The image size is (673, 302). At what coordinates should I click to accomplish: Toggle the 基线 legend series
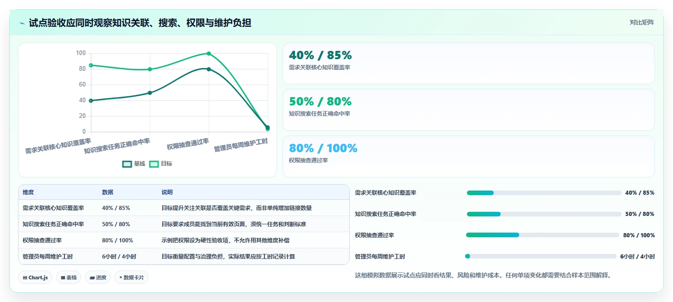pos(134,164)
